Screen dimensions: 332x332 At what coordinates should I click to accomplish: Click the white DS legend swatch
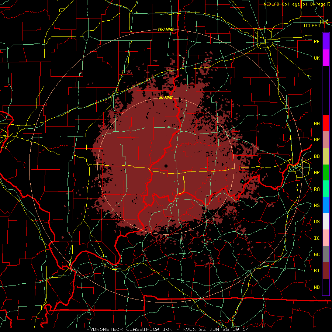coord(326,221)
